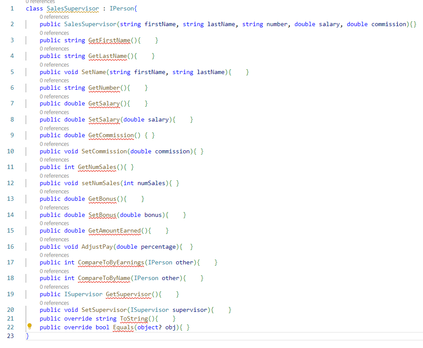Click the ISupervisor return type of GetSupervisor
The height and width of the screenshot is (348, 423).
coord(84,294)
